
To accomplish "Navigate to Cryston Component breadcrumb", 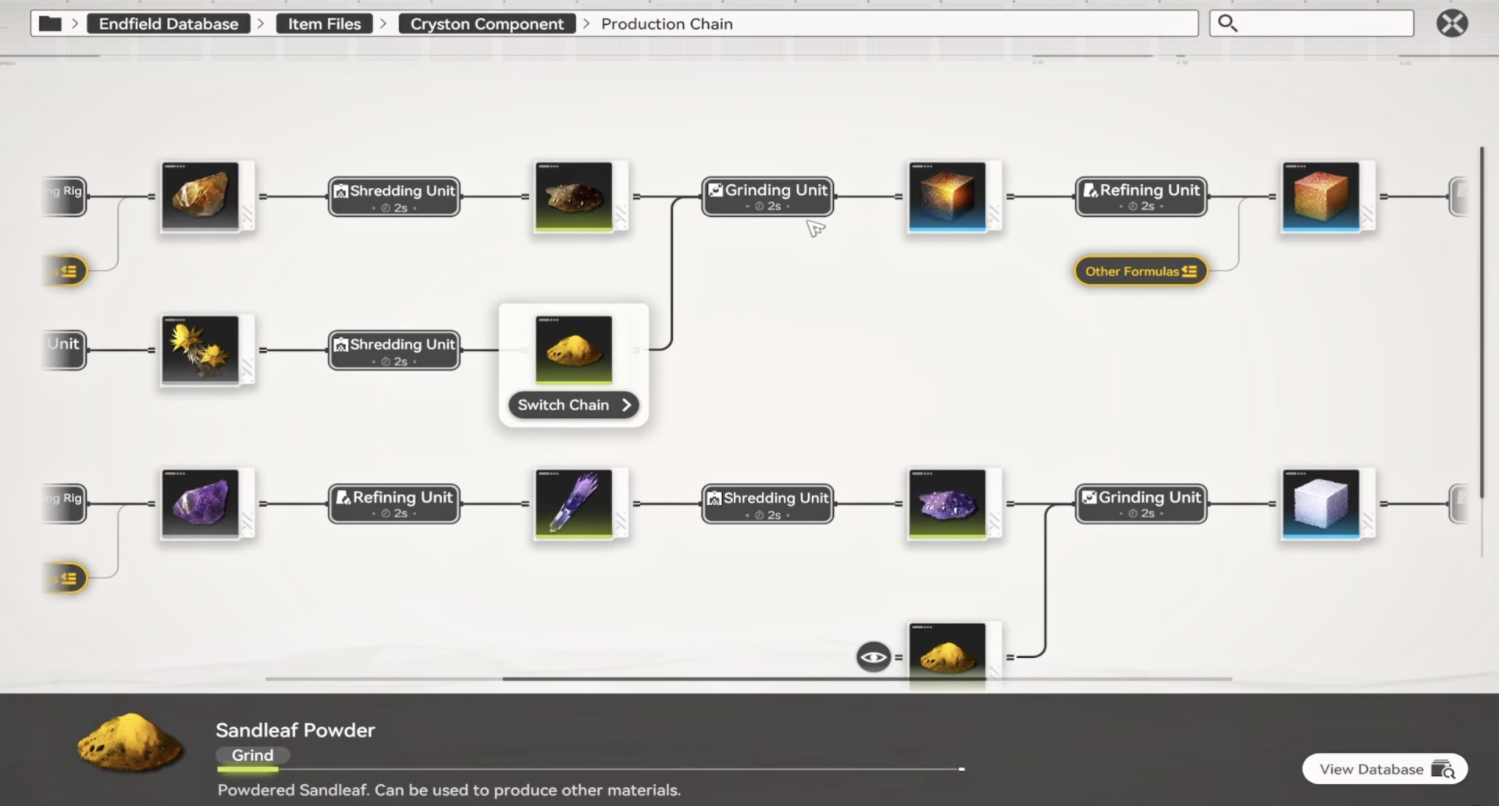I will (x=486, y=23).
